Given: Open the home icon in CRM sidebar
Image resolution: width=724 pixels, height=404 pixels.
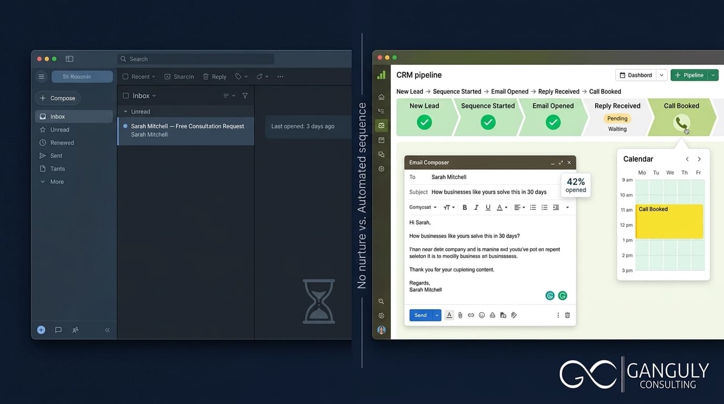Looking at the screenshot, I should 381,97.
